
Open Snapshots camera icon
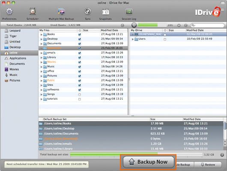pyautogui.click(x=105, y=12)
